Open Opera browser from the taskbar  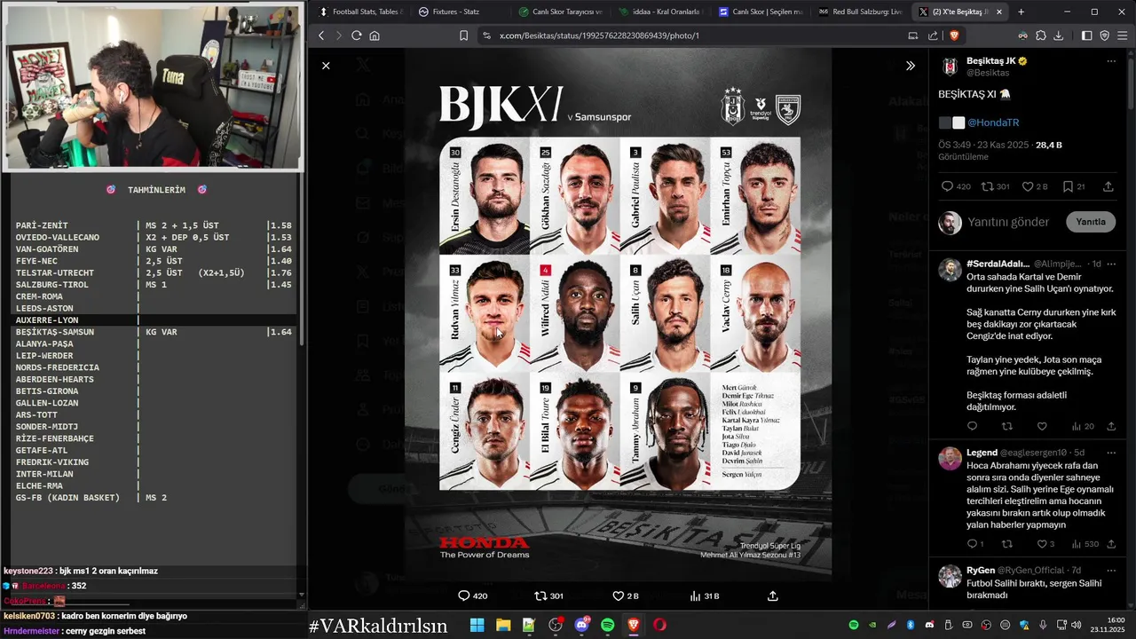(659, 625)
